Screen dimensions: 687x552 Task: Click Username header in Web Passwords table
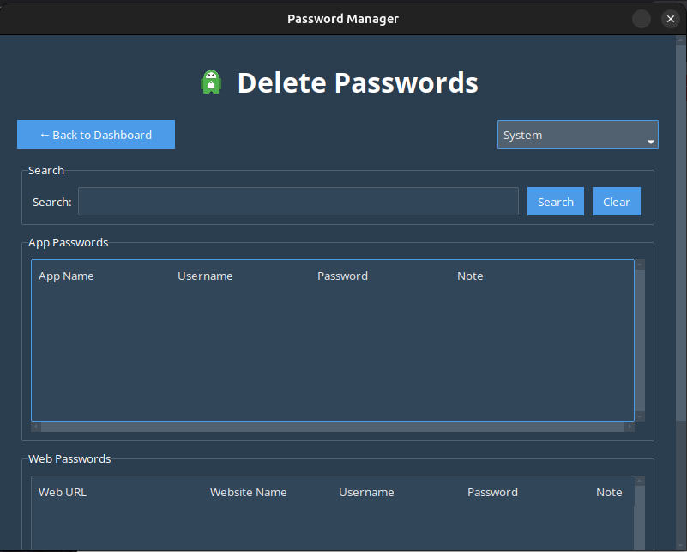click(x=366, y=492)
